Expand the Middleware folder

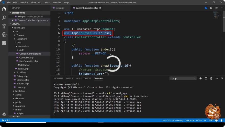[24, 65]
